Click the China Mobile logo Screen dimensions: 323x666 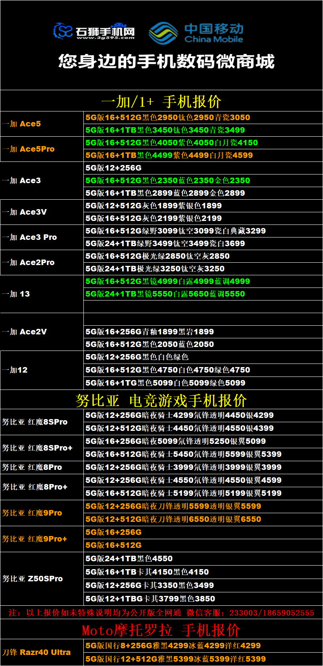196,33
